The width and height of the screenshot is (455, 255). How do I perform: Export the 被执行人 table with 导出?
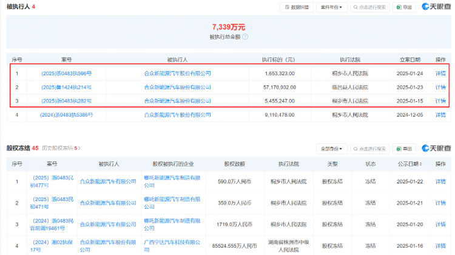404,7
